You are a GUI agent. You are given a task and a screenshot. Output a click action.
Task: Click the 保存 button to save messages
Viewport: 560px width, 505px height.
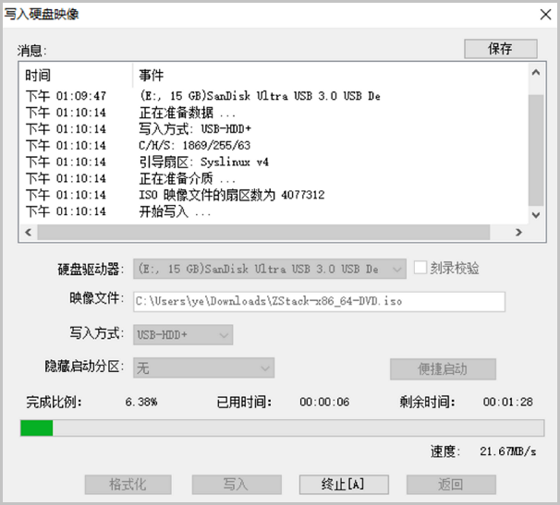pos(500,49)
